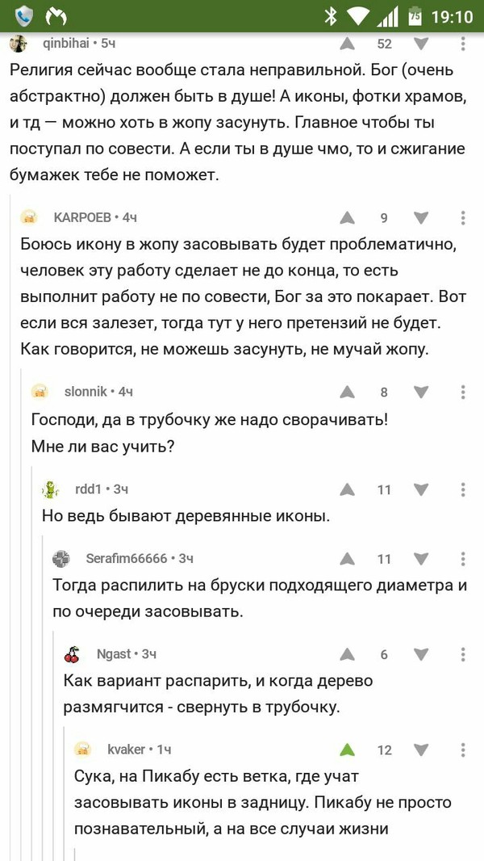Downvote qinbihai's comment
484x861 pixels.
421,44
